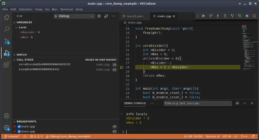Grab the debug toolbar drag handle
The height and width of the screenshot is (140, 259).
(198, 16)
